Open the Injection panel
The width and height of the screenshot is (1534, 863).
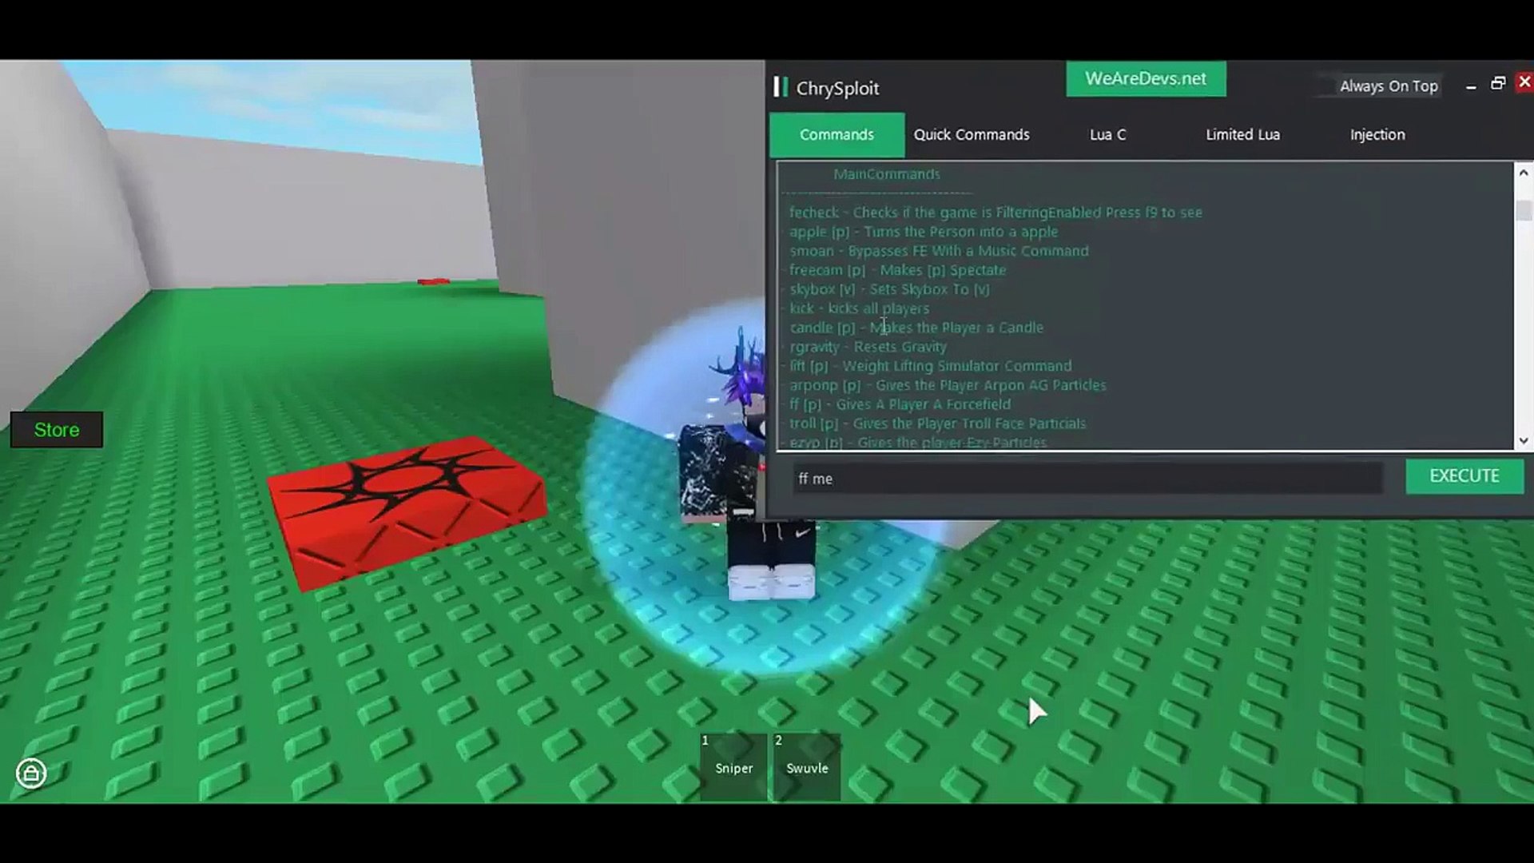(1377, 133)
